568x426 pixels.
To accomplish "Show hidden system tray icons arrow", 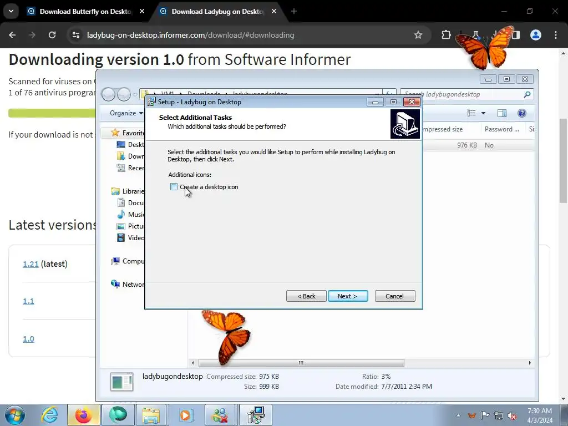I will click(x=458, y=415).
